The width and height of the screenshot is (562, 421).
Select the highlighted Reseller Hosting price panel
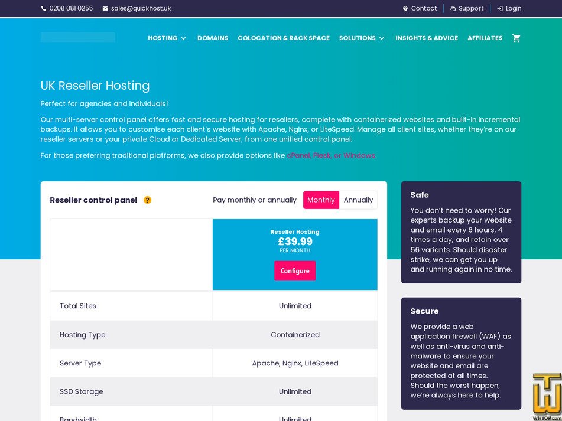[295, 254]
